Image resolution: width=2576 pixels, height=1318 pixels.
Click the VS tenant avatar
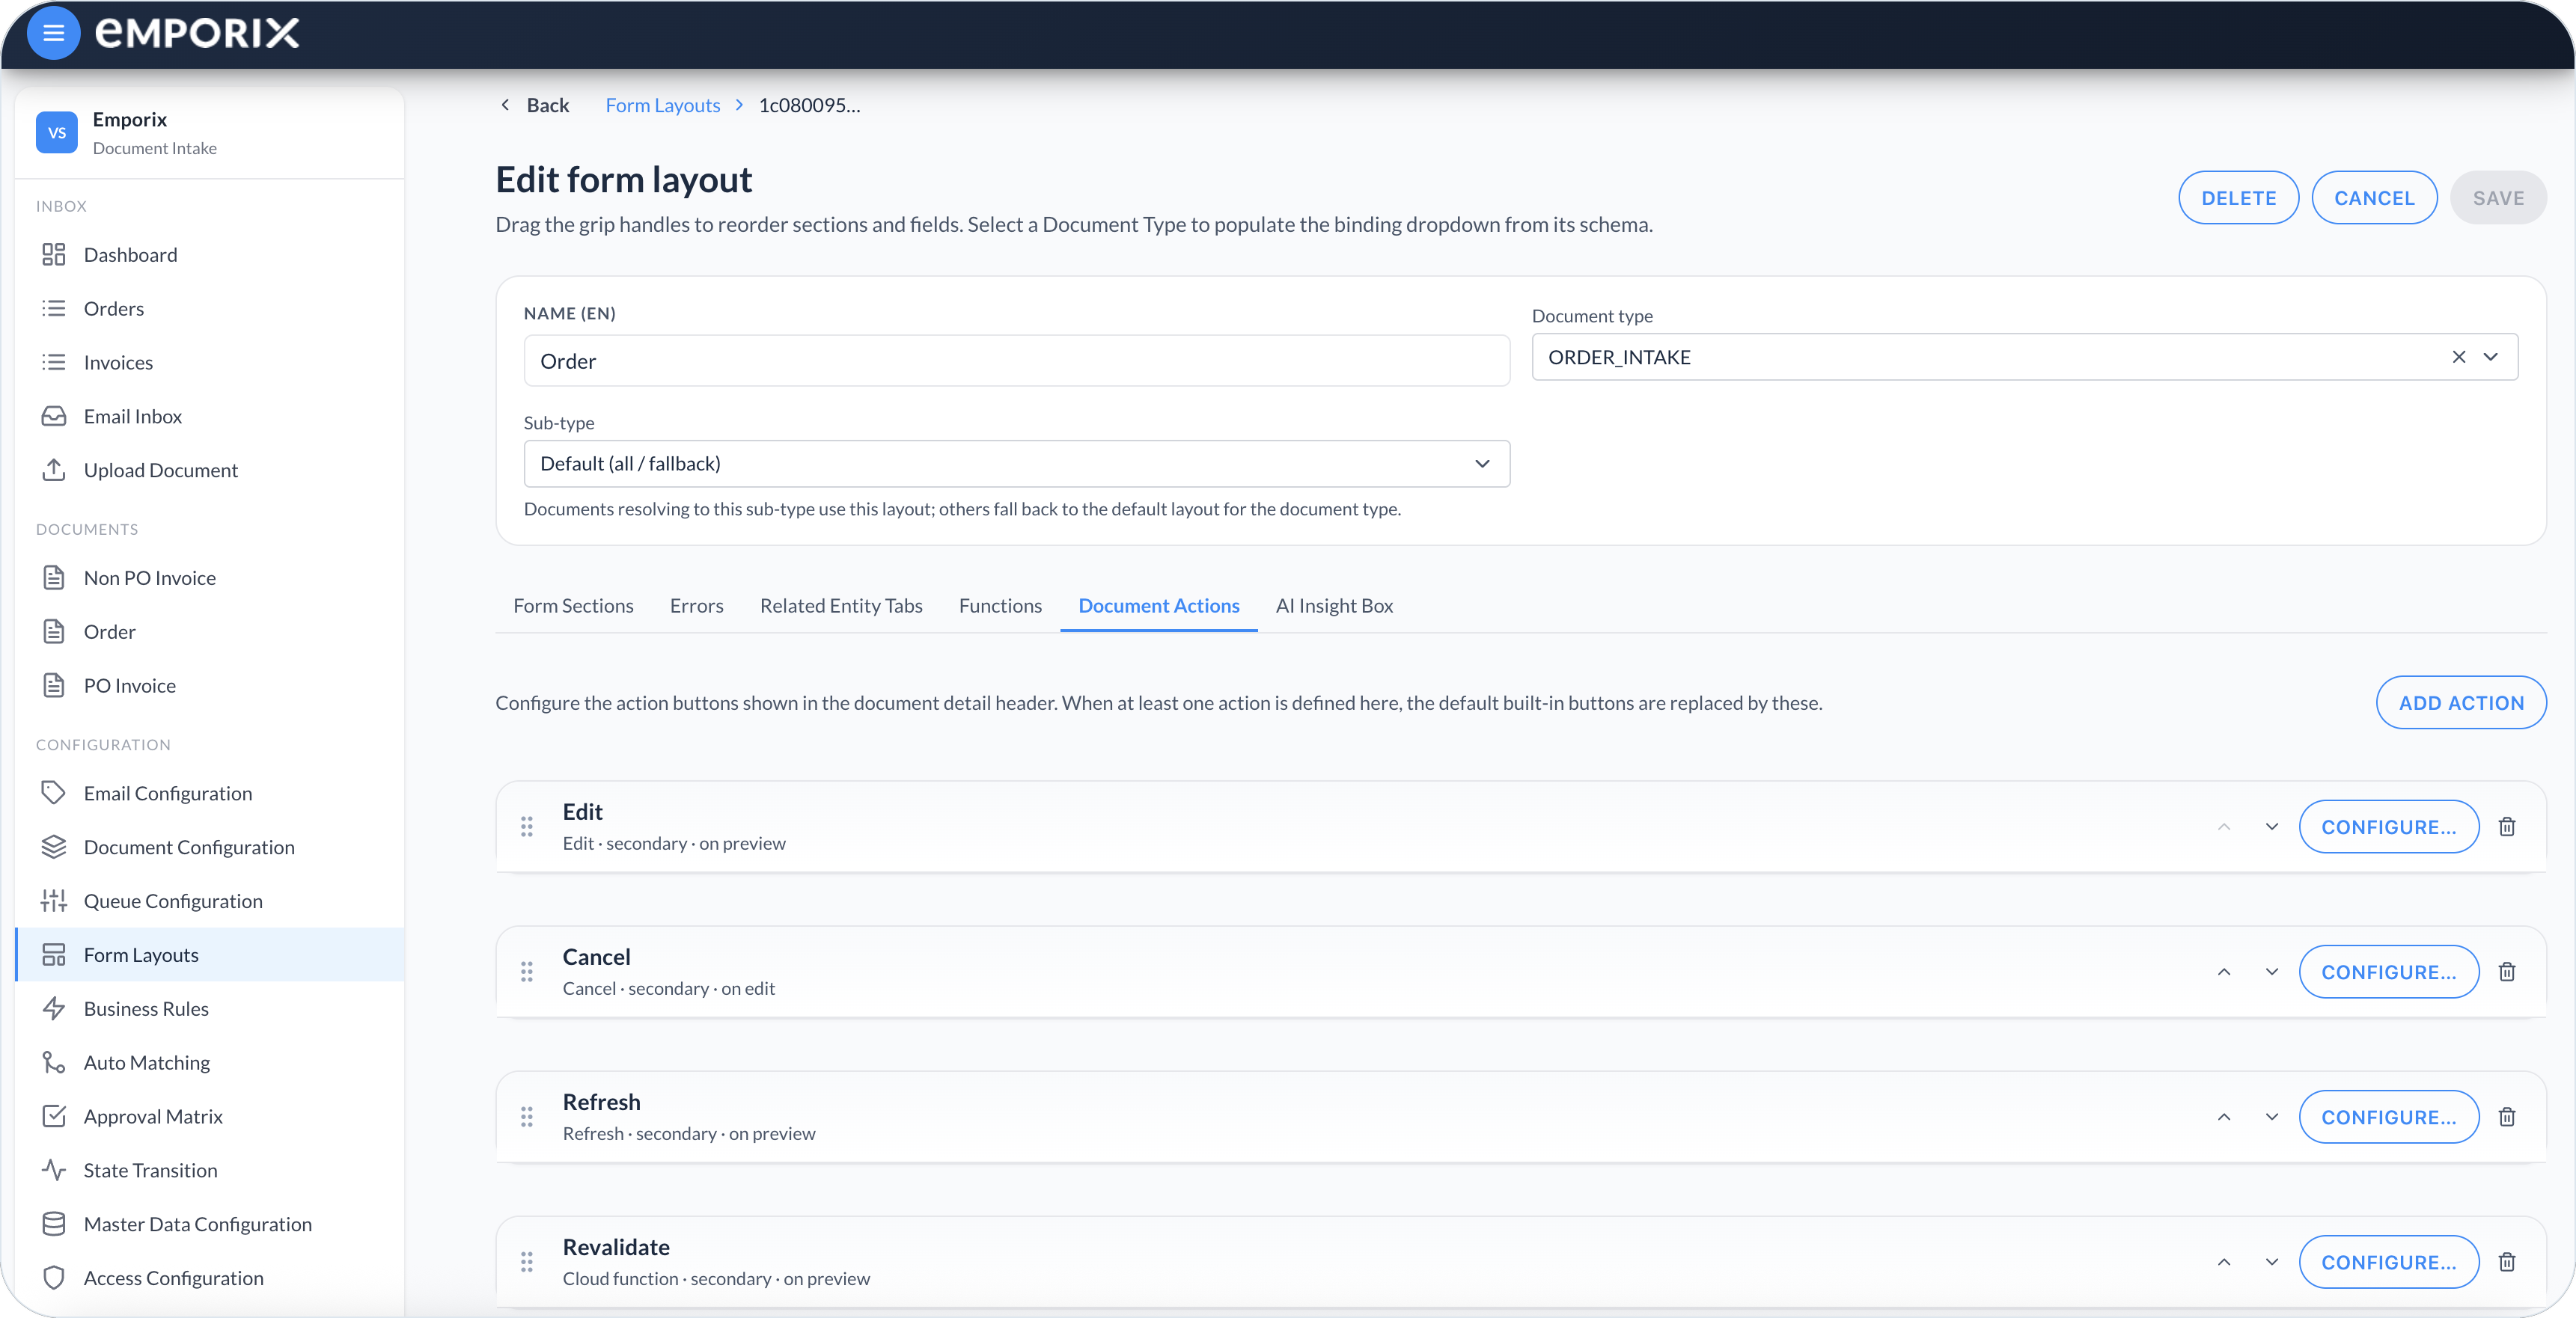pyautogui.click(x=57, y=132)
